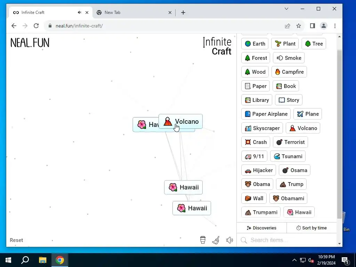The image size is (356, 267).
Task: Select the Wall element
Action: tap(254, 198)
